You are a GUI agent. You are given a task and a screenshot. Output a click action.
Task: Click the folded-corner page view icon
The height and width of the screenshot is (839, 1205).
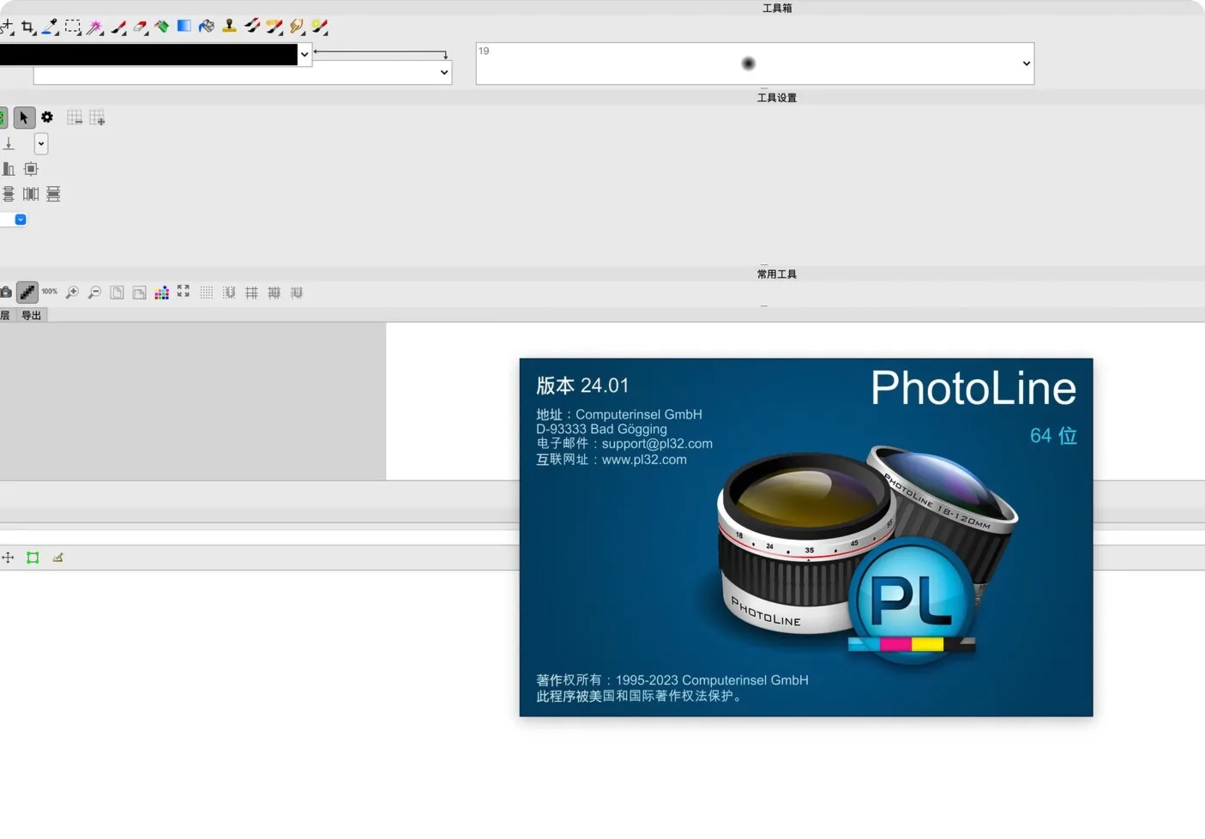tap(139, 293)
